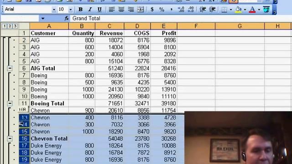Select column E header
This screenshot has height=164, width=292.
(164, 26)
